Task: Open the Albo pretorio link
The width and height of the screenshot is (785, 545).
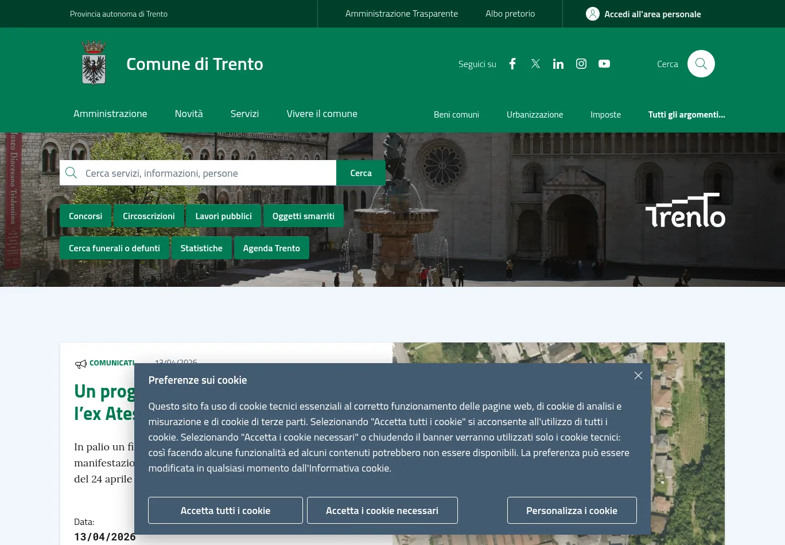Action: point(510,14)
